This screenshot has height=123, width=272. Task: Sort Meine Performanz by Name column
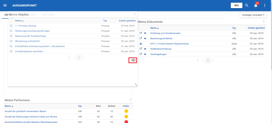click(8, 106)
